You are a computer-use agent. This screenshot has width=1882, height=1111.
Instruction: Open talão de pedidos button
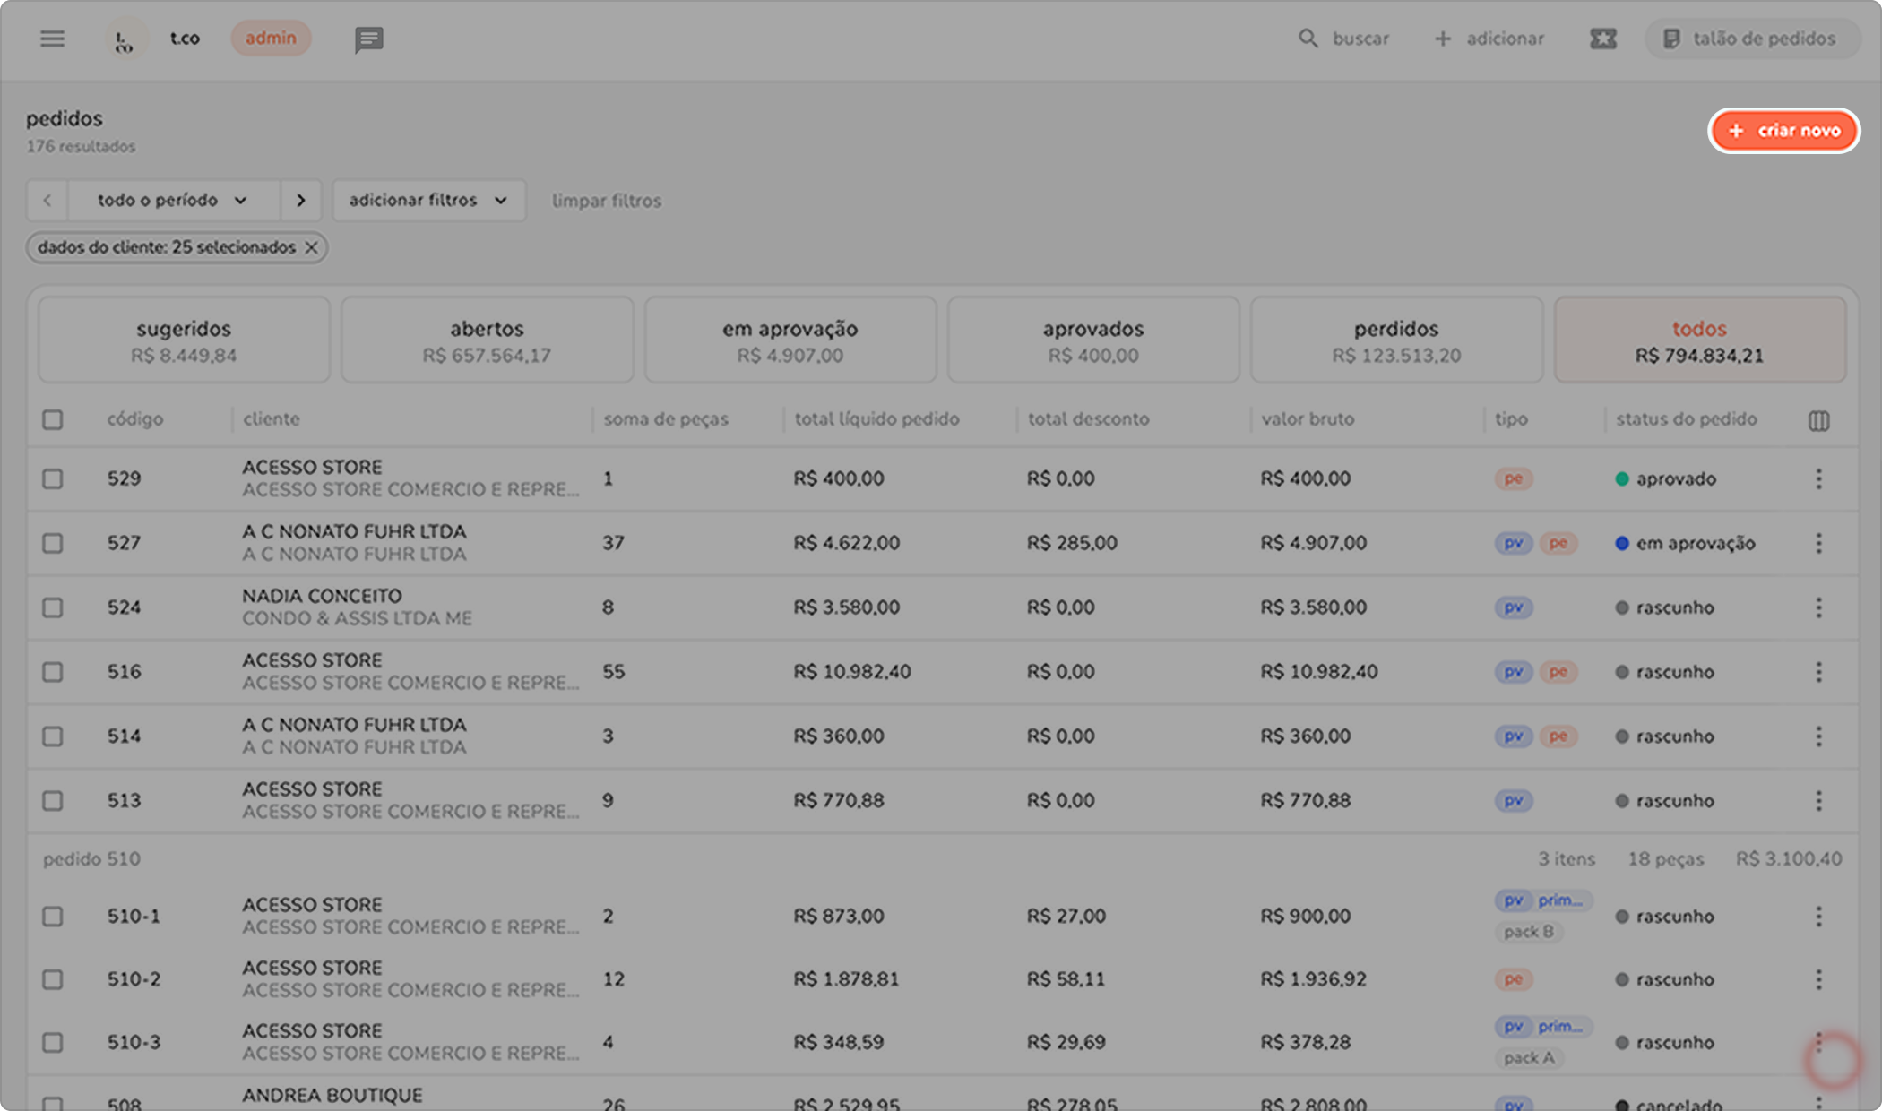1750,39
